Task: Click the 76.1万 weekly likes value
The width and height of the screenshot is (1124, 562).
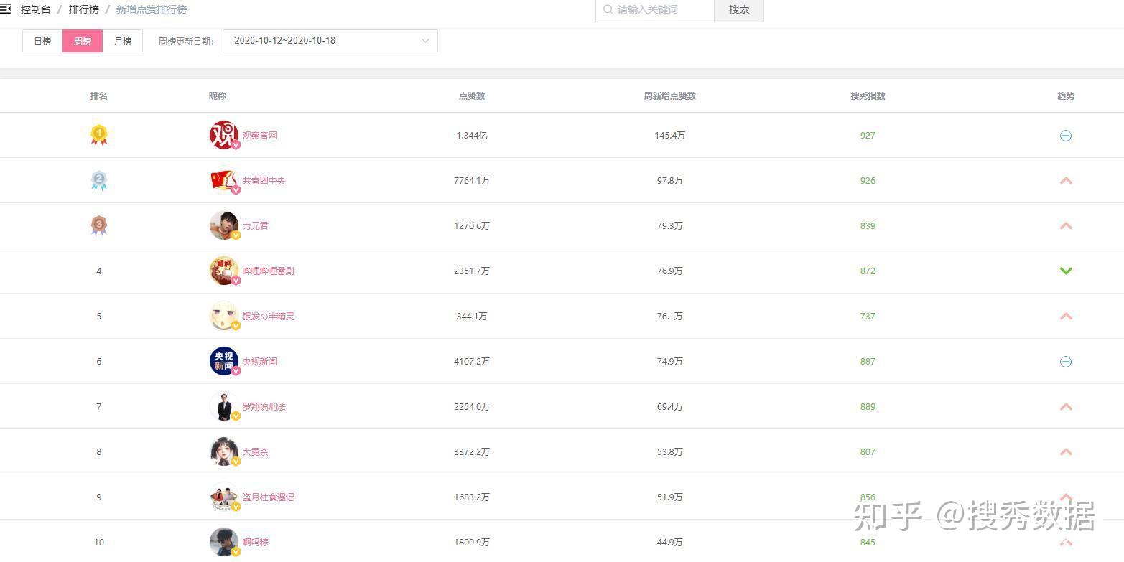Action: click(x=669, y=316)
